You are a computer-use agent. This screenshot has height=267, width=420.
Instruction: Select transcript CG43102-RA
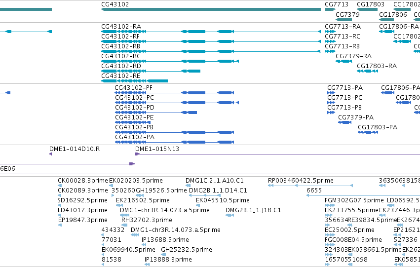click(121, 27)
